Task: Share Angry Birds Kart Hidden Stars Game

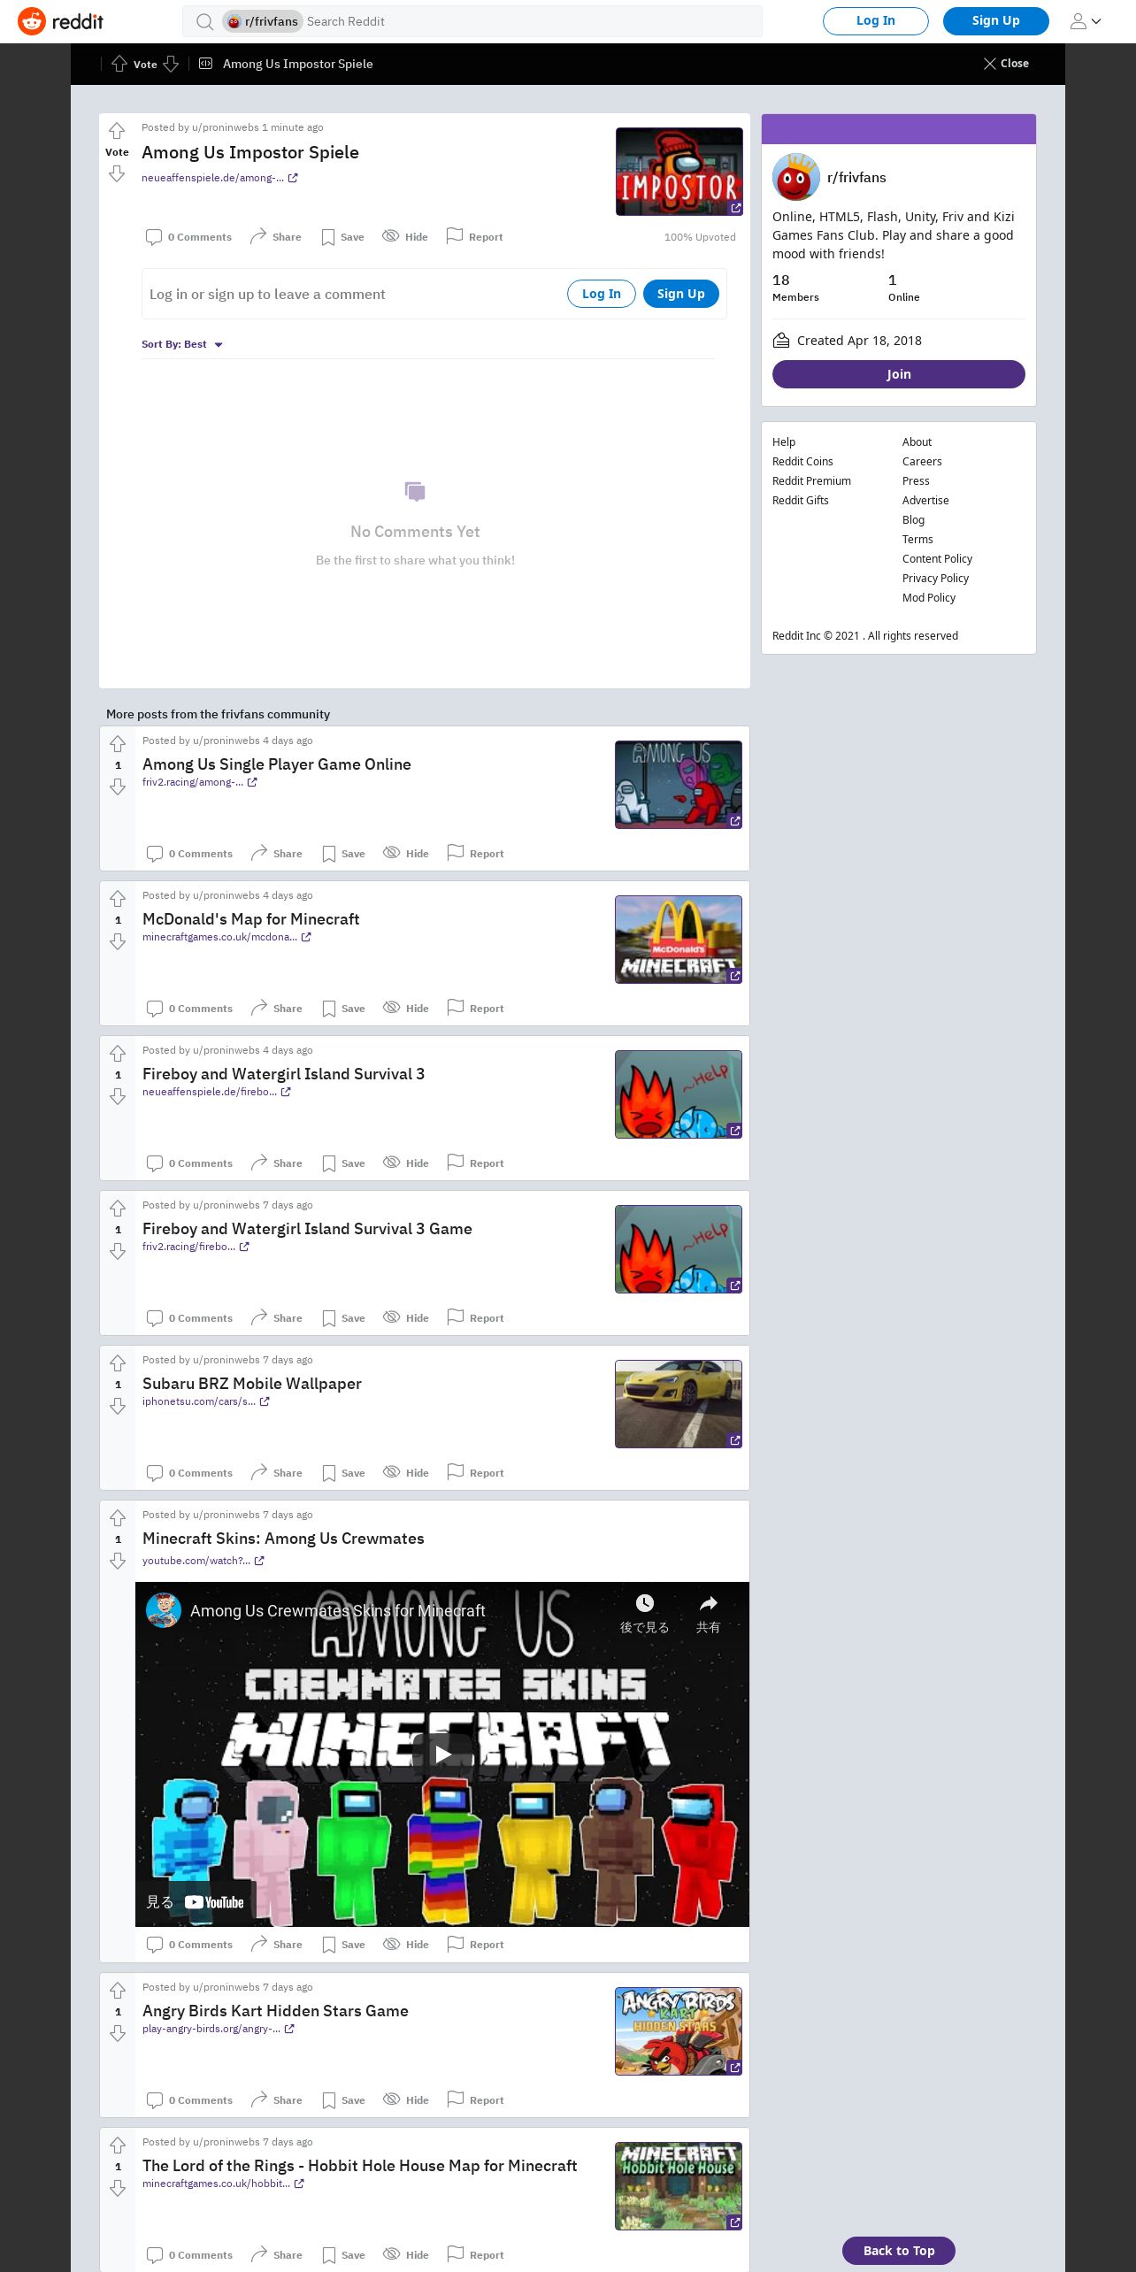Action: (x=276, y=2100)
